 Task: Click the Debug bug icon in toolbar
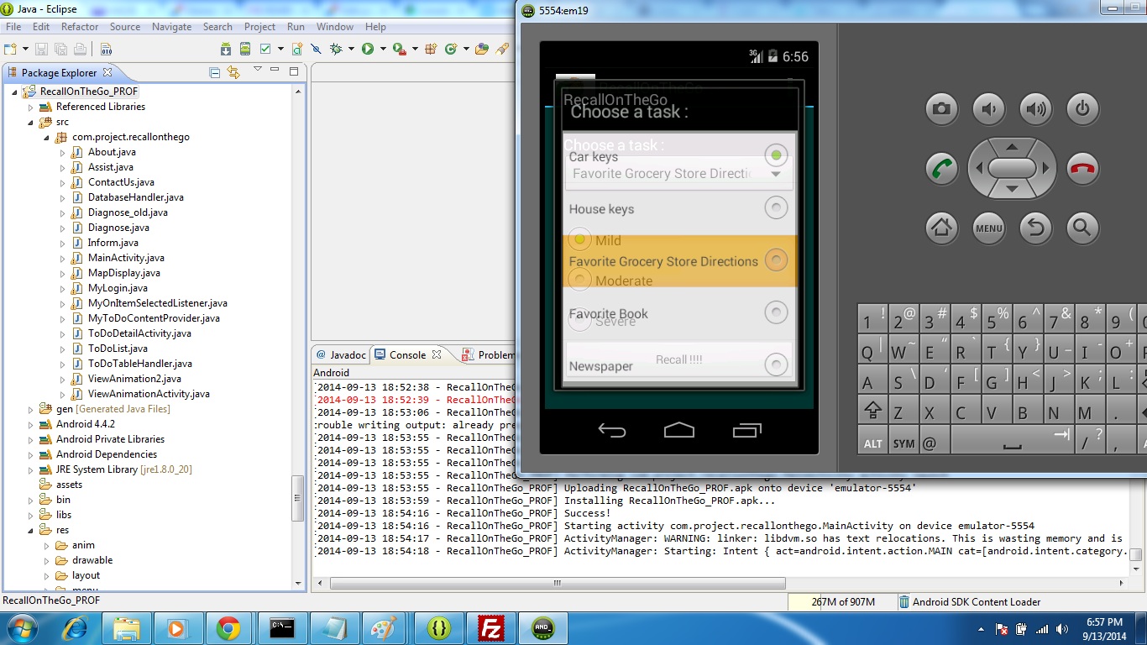point(336,49)
